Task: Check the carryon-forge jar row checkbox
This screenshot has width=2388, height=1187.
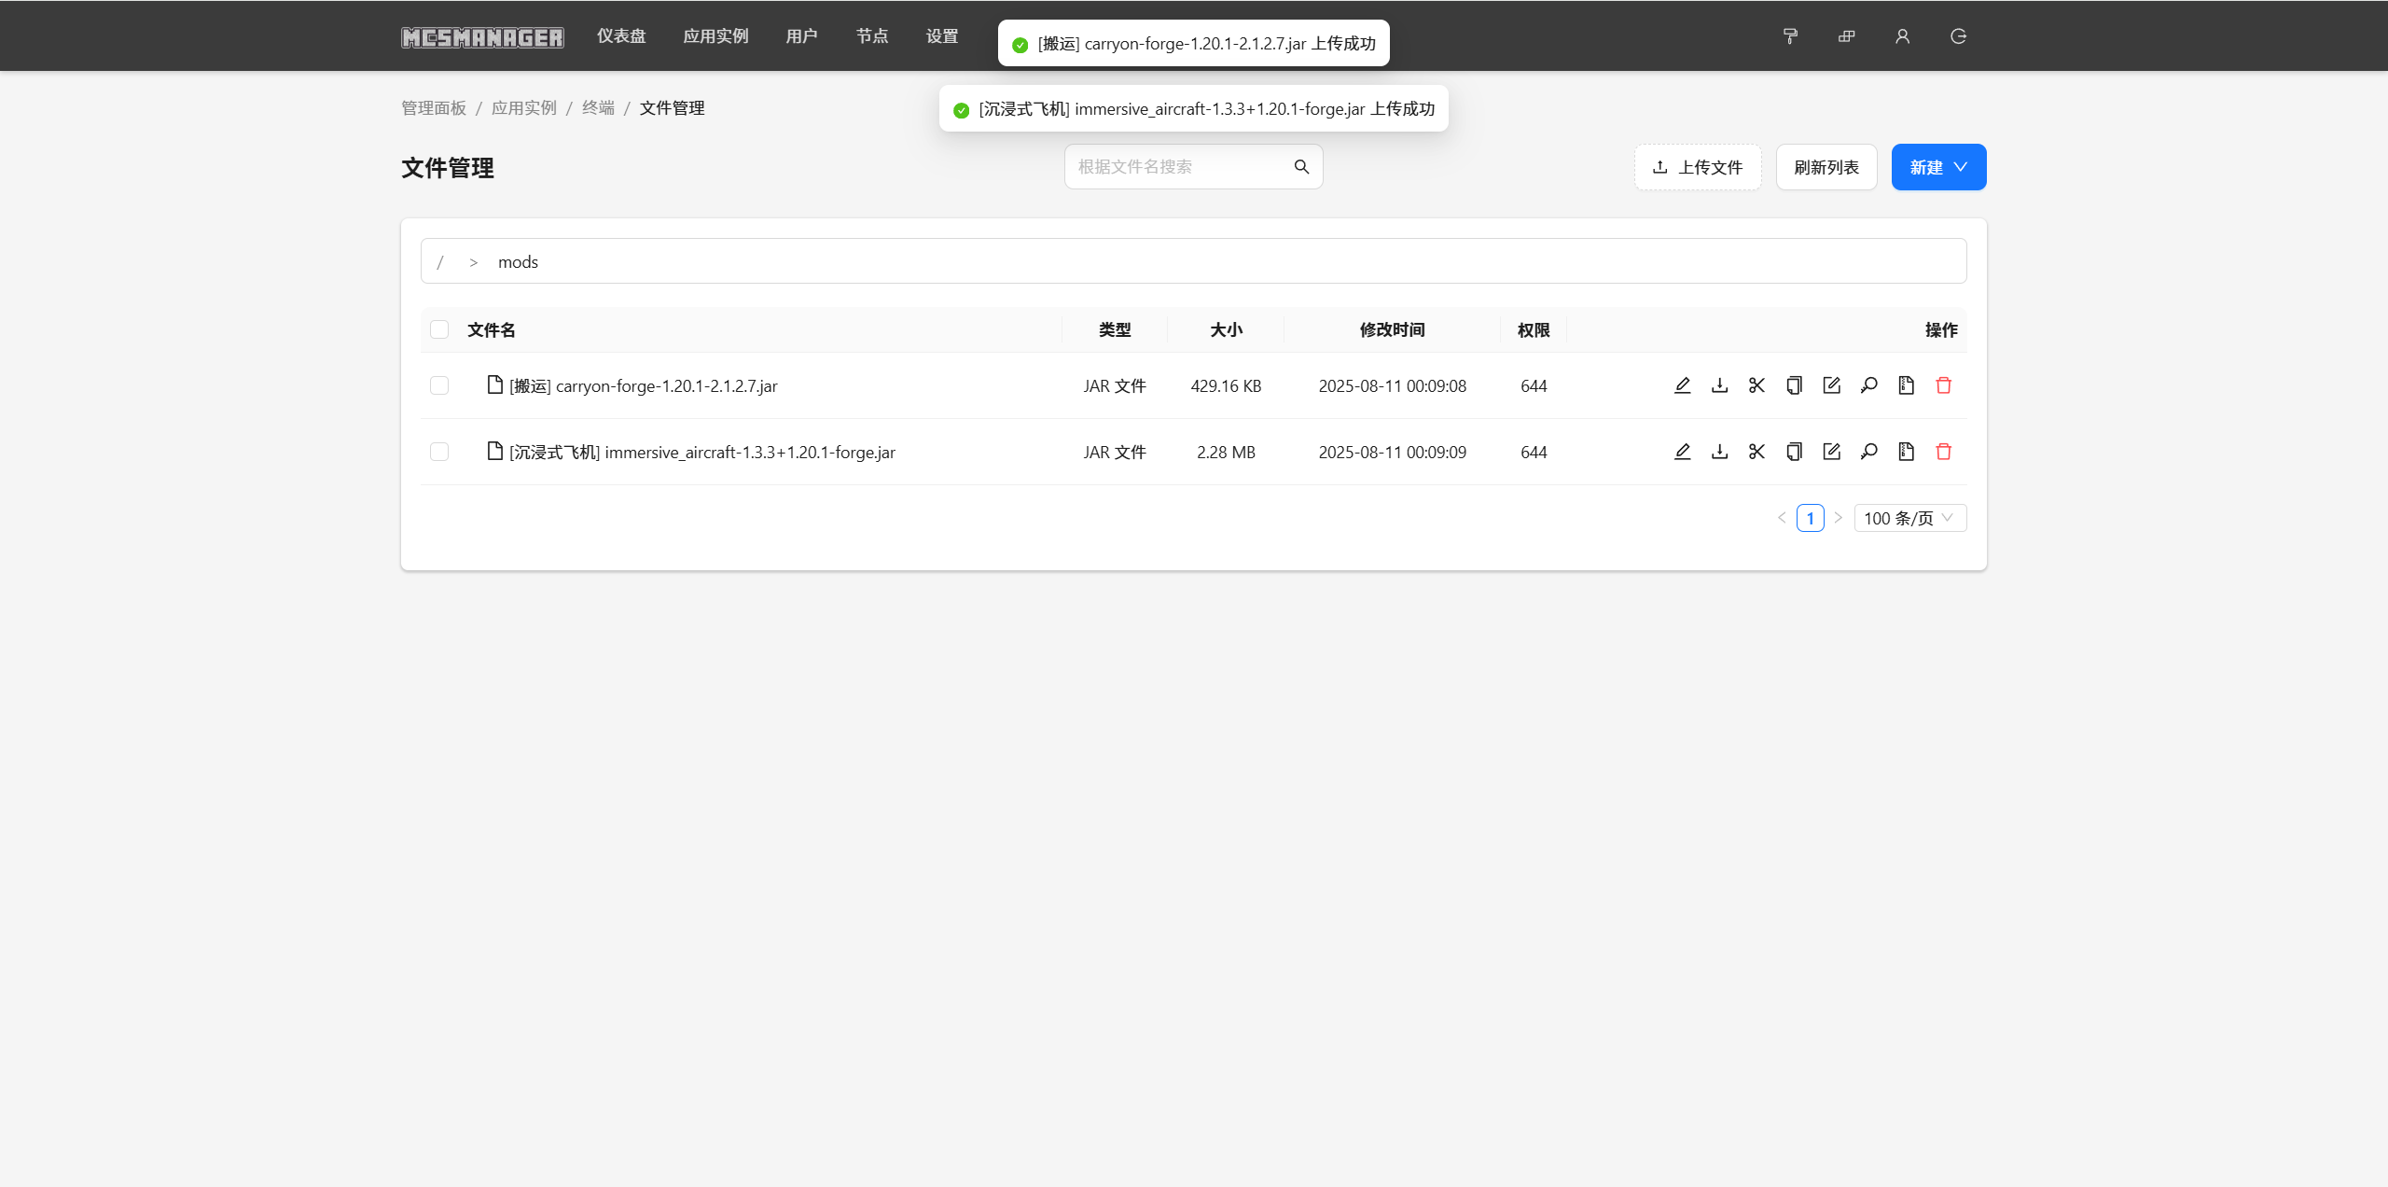Action: (439, 385)
